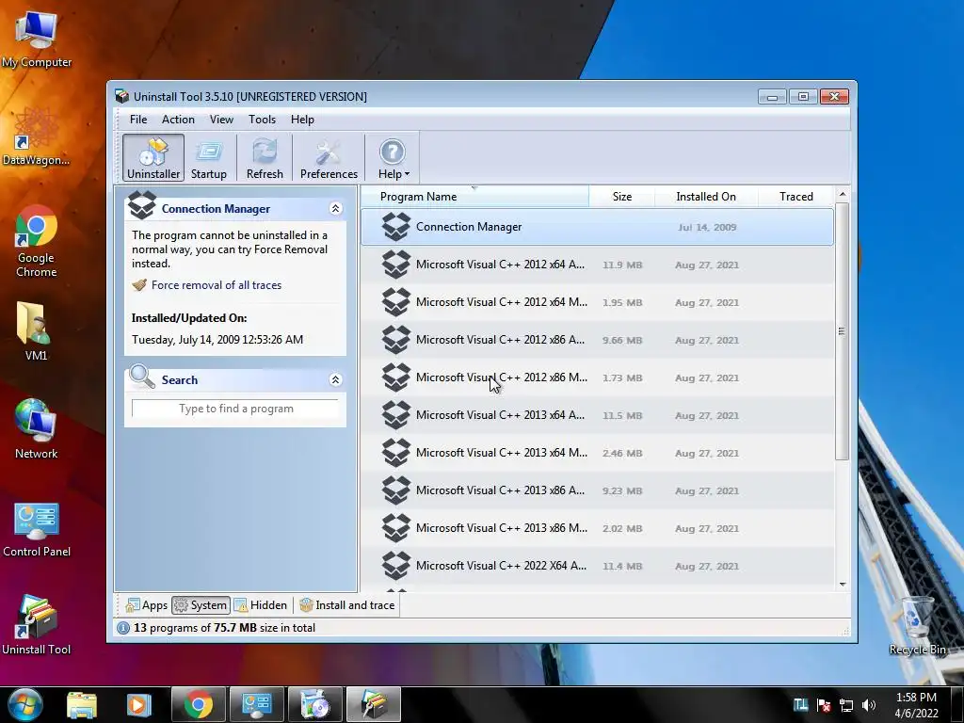The width and height of the screenshot is (964, 723).
Task: Click the vertical scrollbar thumb in program list
Action: point(843,331)
